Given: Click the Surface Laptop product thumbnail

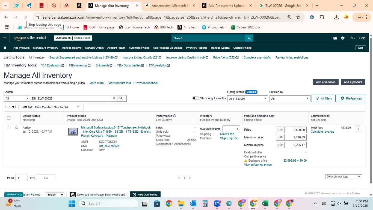Looking at the screenshot, I should (73, 132).
